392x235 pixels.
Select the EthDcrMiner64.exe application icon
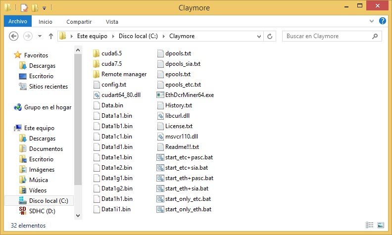160,95
